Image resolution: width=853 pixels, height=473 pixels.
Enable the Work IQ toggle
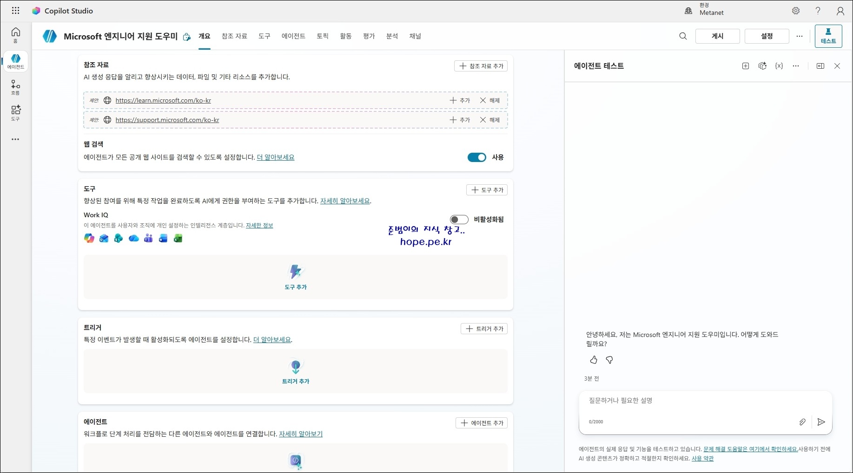point(459,220)
